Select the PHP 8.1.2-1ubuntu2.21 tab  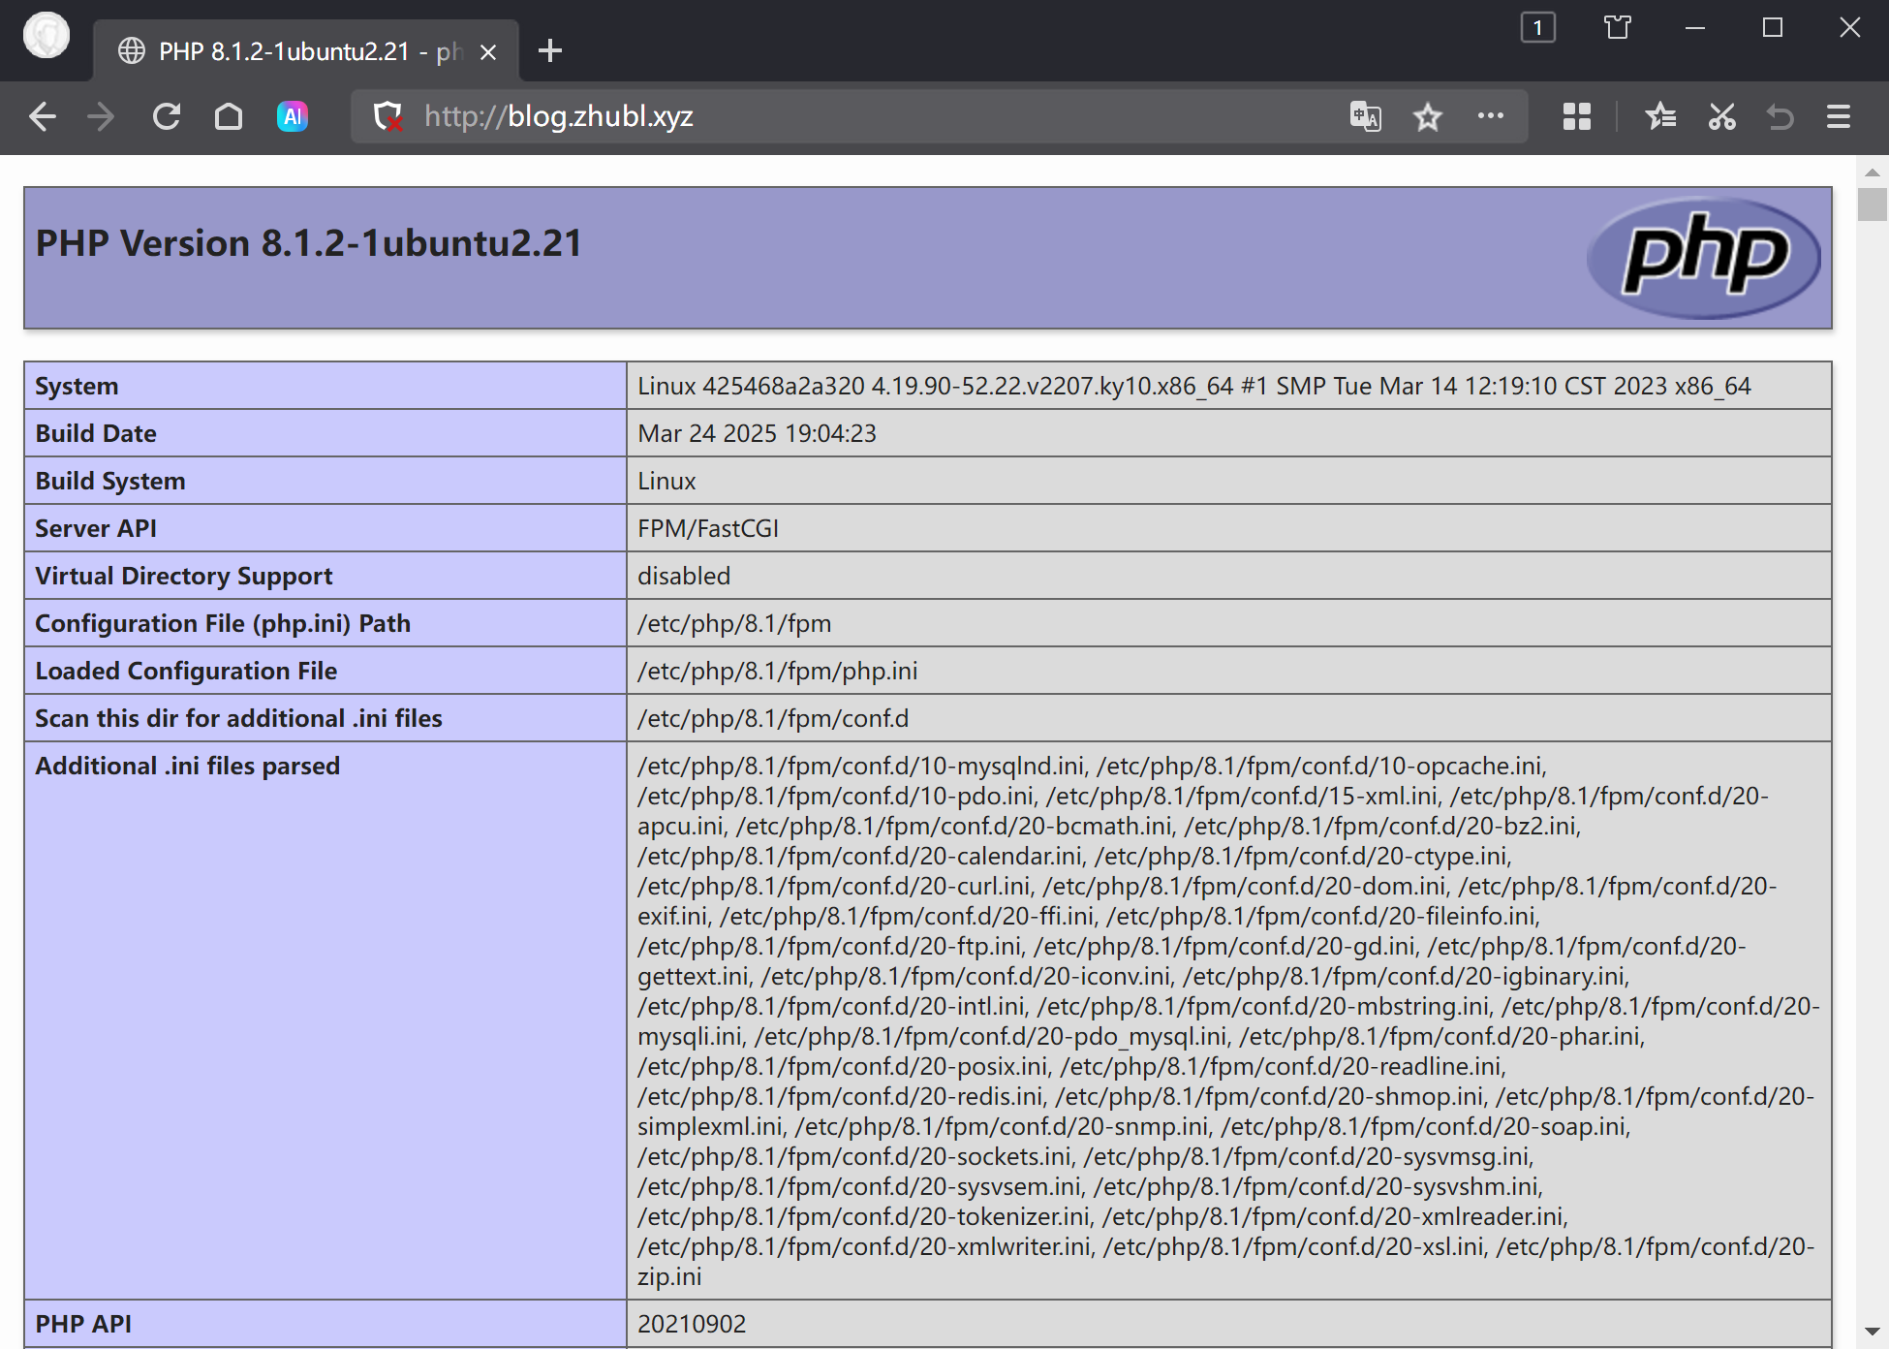coord(306,51)
